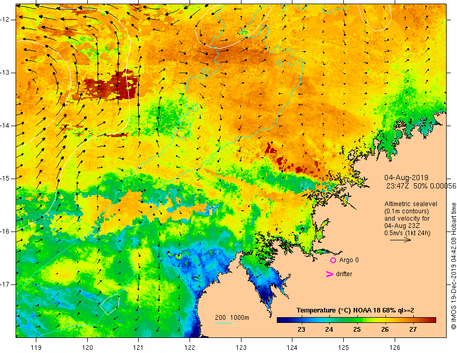Screen dimensions: 457x353
Task: Click the 'Argo 0' legend label
Action: click(x=349, y=260)
